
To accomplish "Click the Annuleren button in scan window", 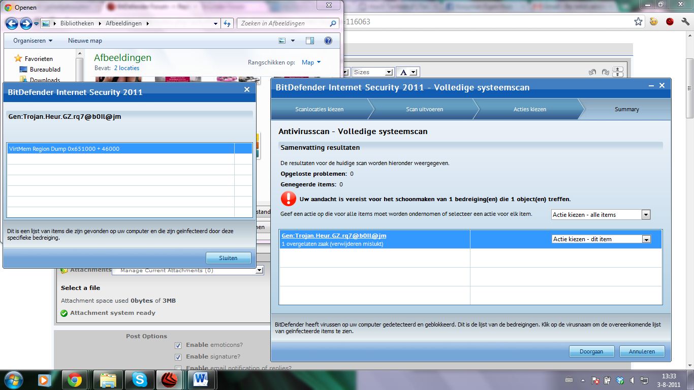I will [642, 351].
